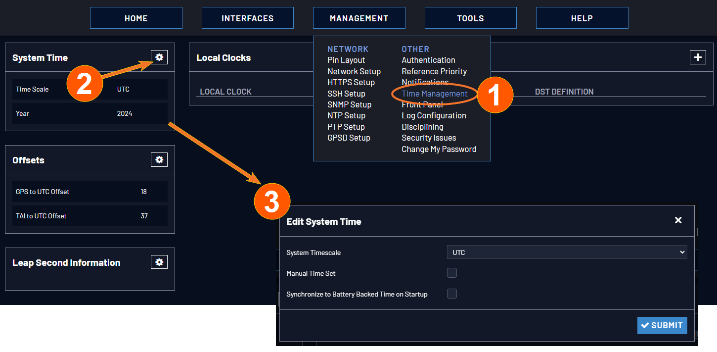717x352 pixels.
Task: Go to the HOME menu
Action: (136, 18)
